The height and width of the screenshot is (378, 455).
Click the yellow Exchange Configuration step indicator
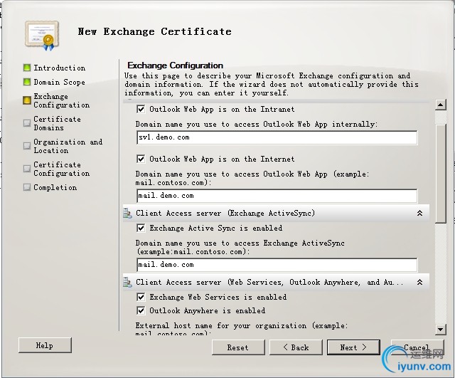tap(27, 100)
